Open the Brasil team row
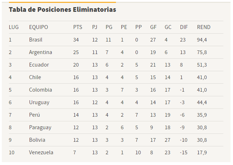233x165 pixels. (116, 40)
